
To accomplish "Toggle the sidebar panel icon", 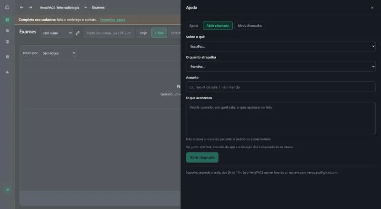I will [x=7, y=7].
